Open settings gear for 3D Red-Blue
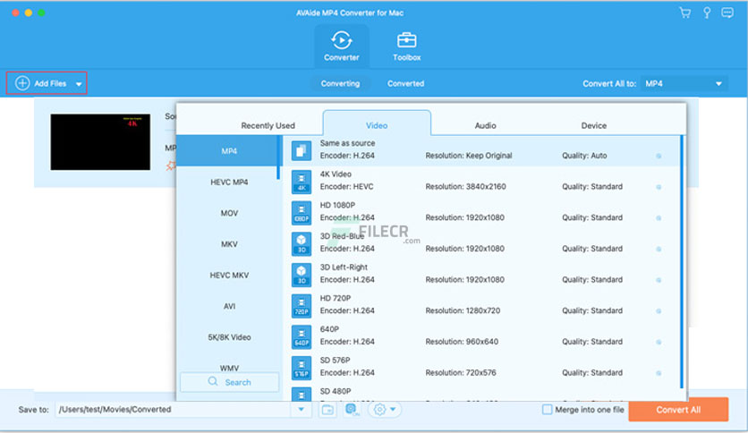 [659, 249]
